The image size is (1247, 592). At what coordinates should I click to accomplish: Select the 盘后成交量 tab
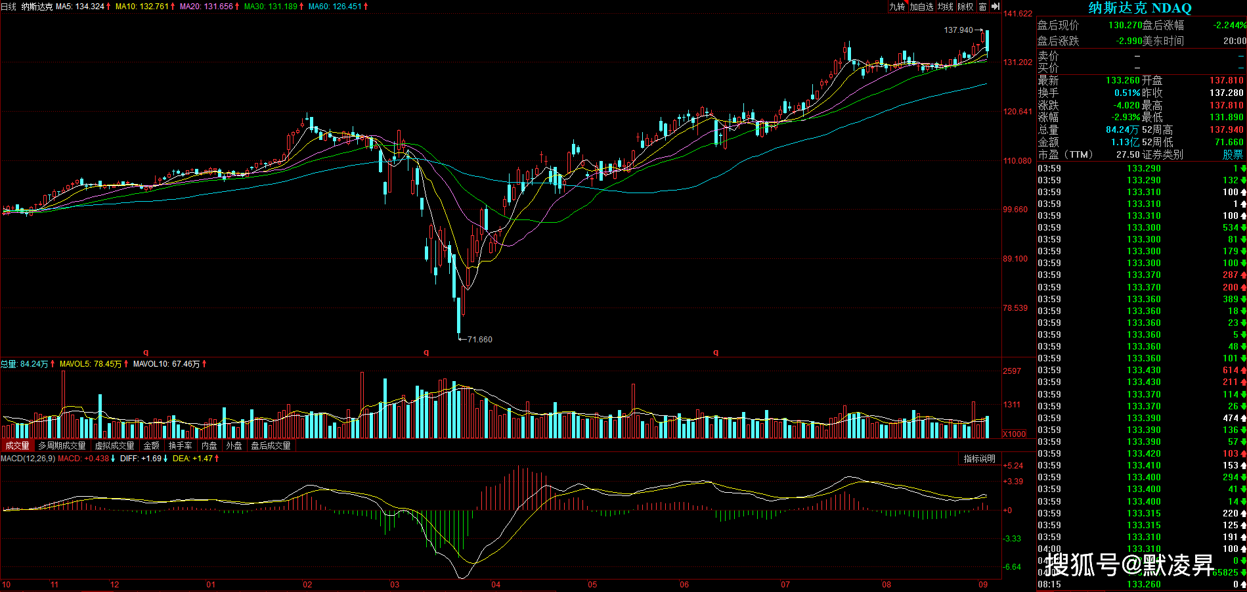click(271, 445)
